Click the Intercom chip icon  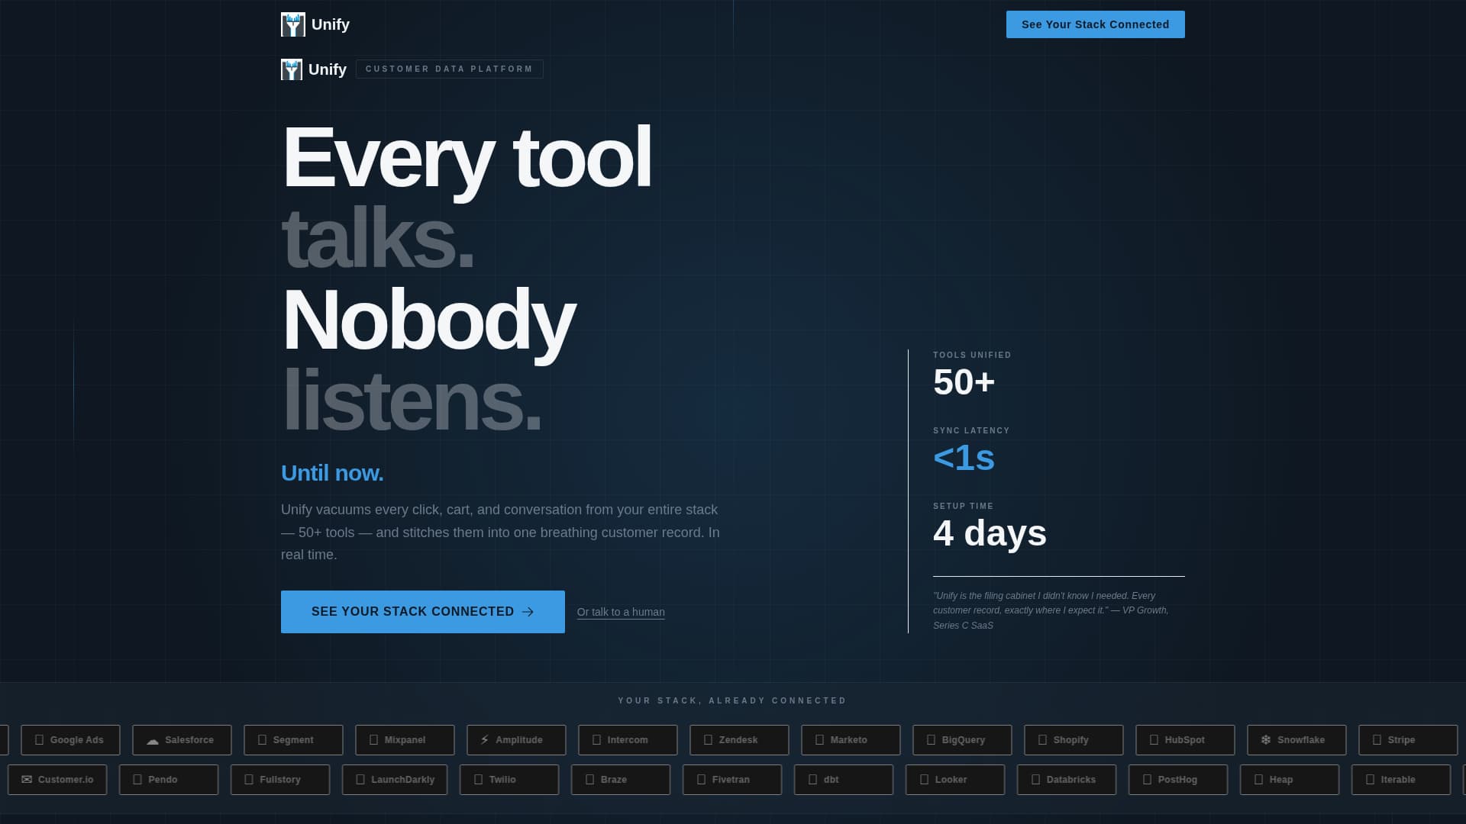pos(597,740)
